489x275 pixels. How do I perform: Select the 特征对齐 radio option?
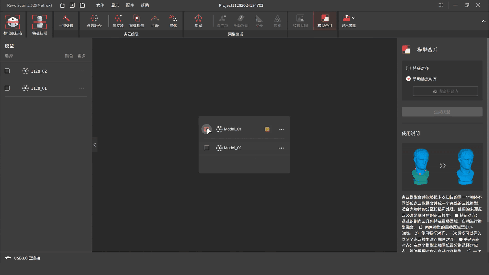[x=408, y=68]
